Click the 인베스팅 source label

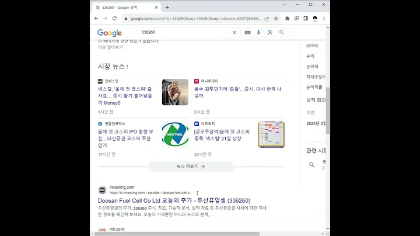point(111,81)
